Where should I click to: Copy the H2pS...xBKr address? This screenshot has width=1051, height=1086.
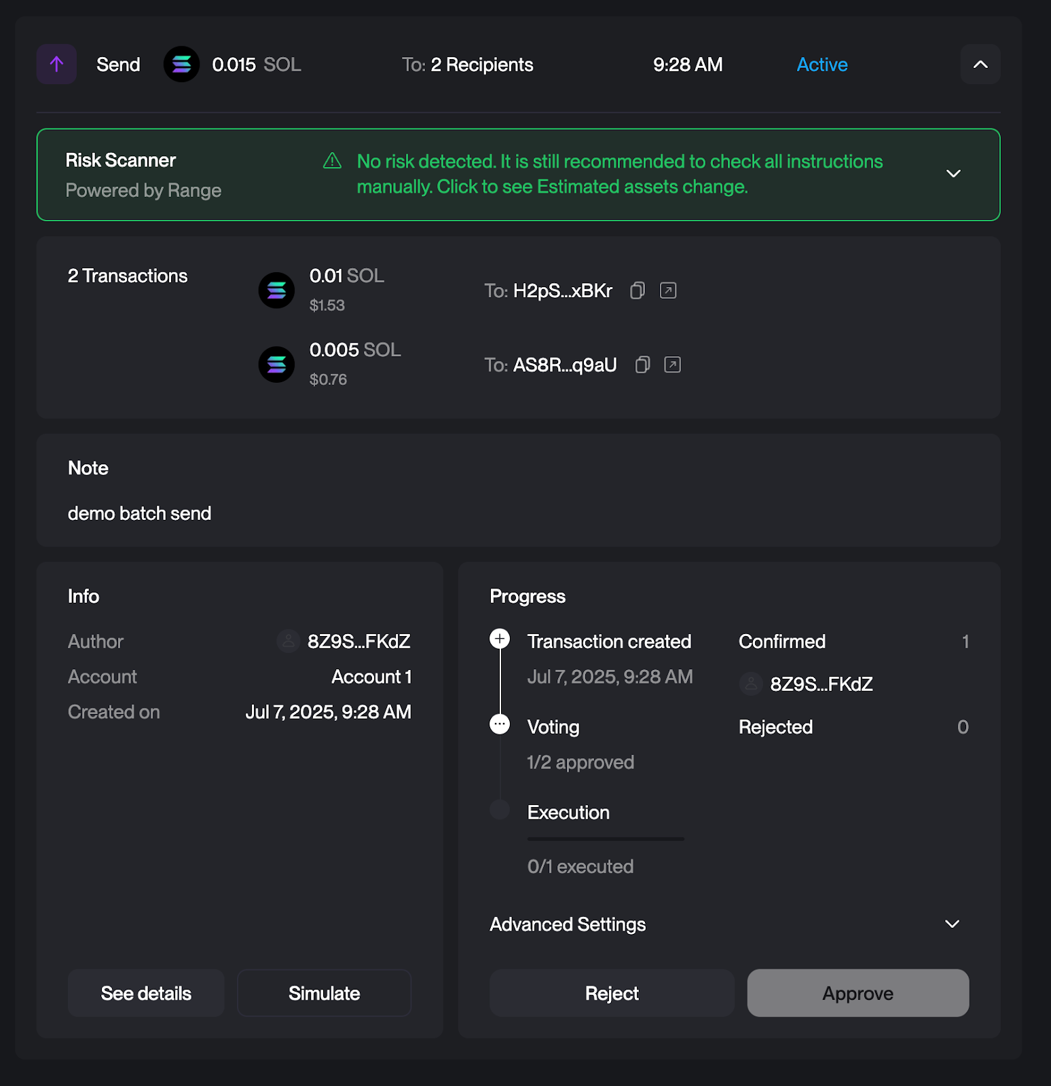point(637,291)
